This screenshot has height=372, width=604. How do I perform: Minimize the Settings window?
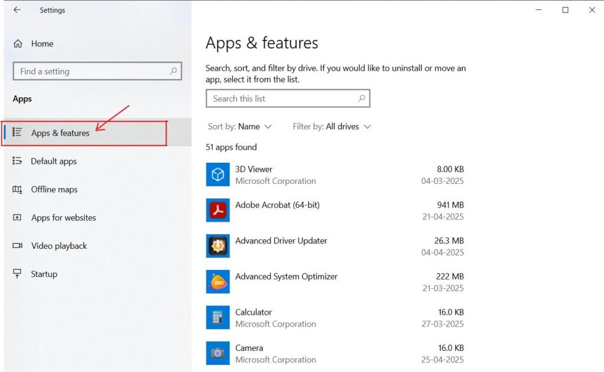click(x=539, y=9)
